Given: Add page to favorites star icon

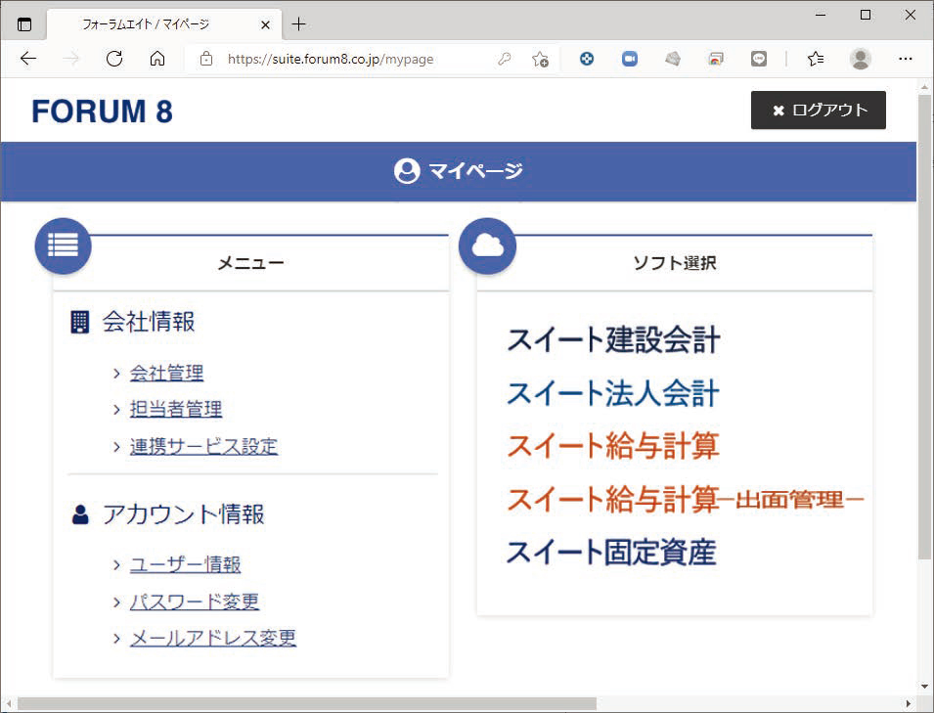Looking at the screenshot, I should coord(540,59).
